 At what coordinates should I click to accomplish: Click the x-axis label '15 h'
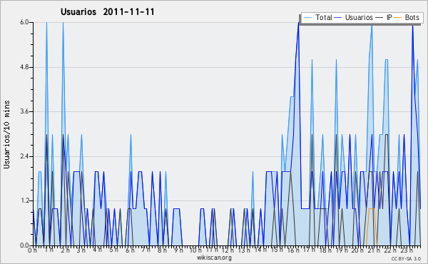pos(277,250)
